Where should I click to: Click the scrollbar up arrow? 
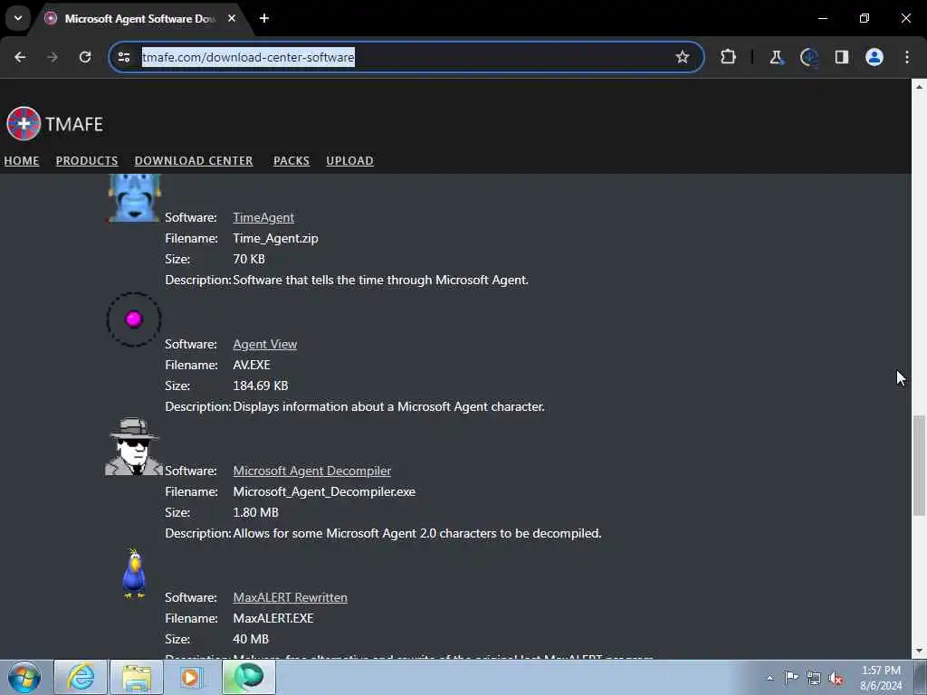pyautogui.click(x=919, y=86)
